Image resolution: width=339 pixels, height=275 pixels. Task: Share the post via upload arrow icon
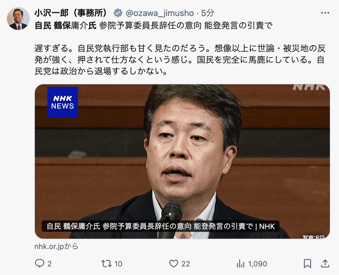tap(325, 264)
